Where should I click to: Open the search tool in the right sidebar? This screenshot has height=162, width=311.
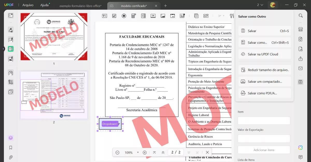coord(300,15)
